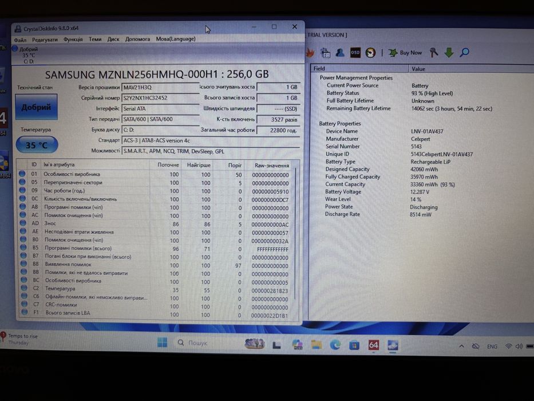The image size is (534, 401).
Task: Click the serial number field S2Y2NX1HC32452
Action: (160, 98)
